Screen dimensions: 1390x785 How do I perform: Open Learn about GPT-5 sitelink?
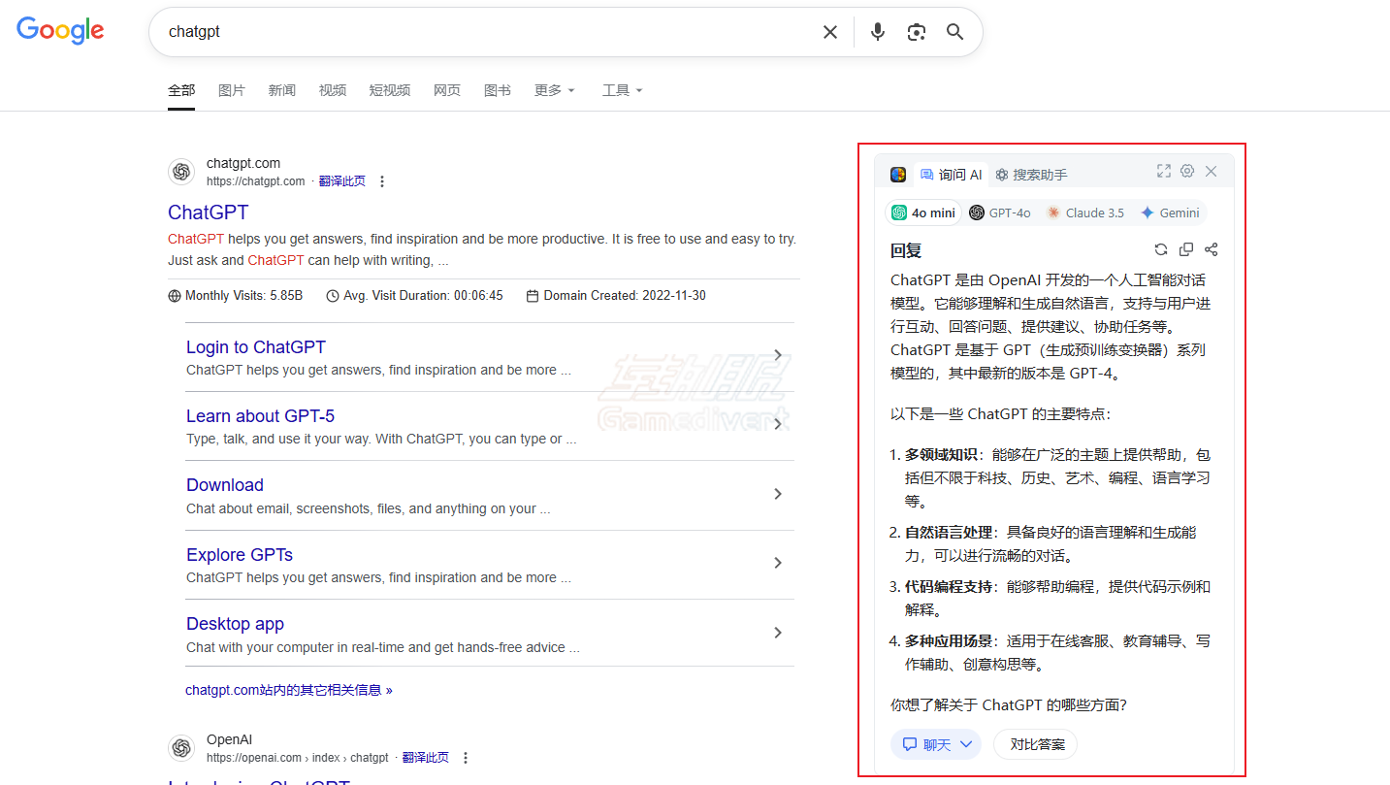click(x=260, y=416)
